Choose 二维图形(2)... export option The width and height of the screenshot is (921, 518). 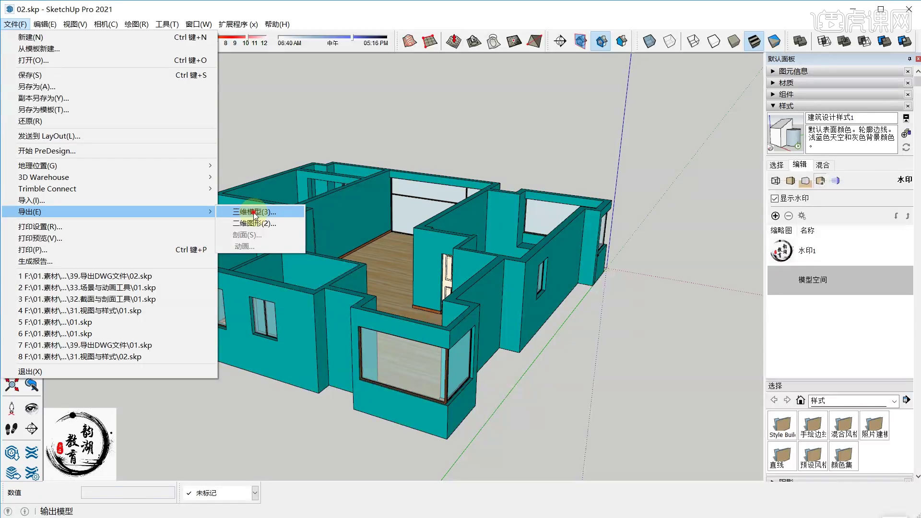point(260,223)
